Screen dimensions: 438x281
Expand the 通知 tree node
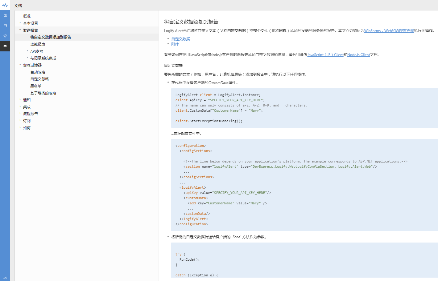point(20,99)
